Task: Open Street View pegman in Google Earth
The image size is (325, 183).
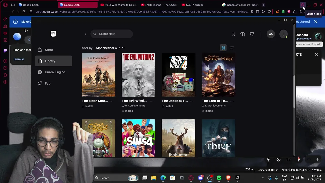Action: click(x=268, y=159)
